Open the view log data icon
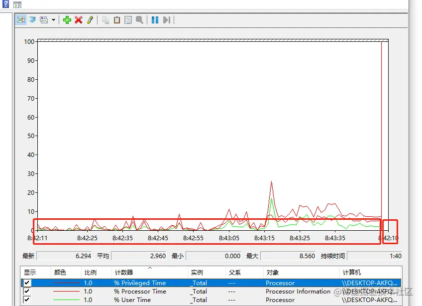Viewport: 422px width, 306px height. click(x=32, y=20)
